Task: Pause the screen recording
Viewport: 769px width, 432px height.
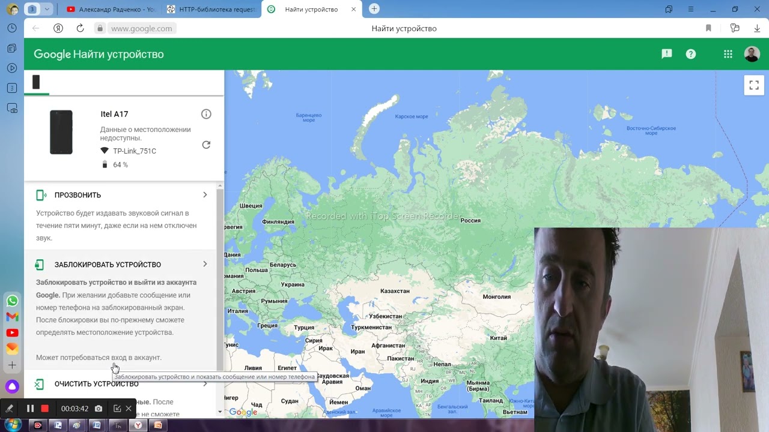Action: point(30,409)
